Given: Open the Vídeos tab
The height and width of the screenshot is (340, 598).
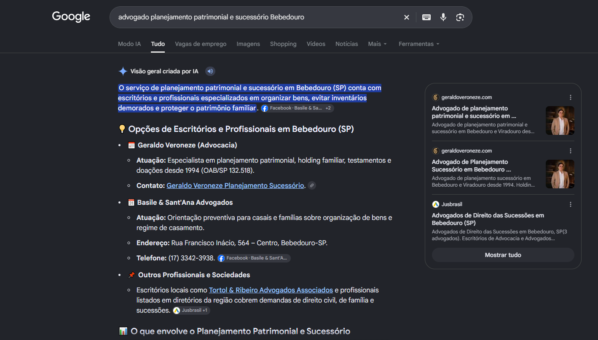Looking at the screenshot, I should [316, 44].
